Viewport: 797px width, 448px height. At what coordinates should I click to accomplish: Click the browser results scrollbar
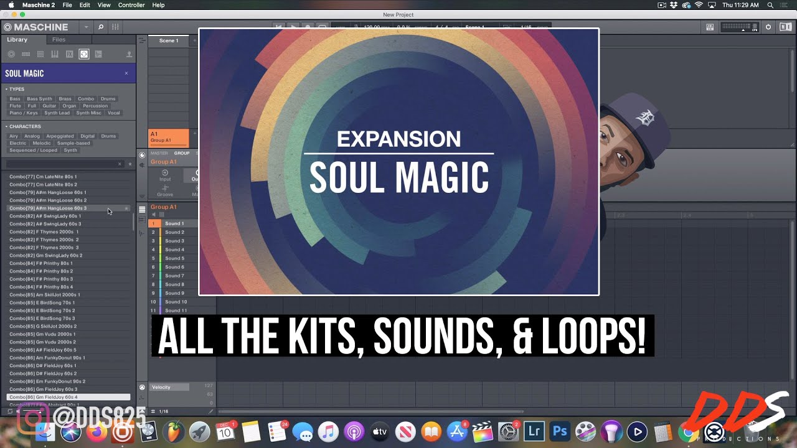tap(134, 222)
